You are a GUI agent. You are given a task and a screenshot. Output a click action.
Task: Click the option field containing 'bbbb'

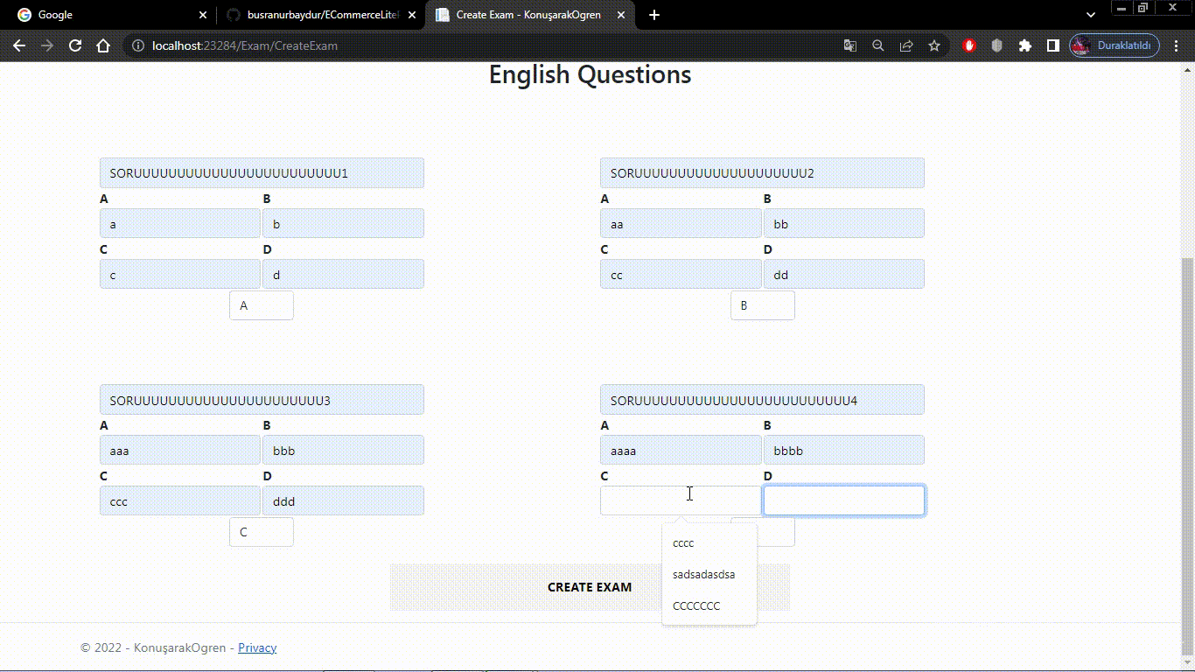[x=844, y=451]
